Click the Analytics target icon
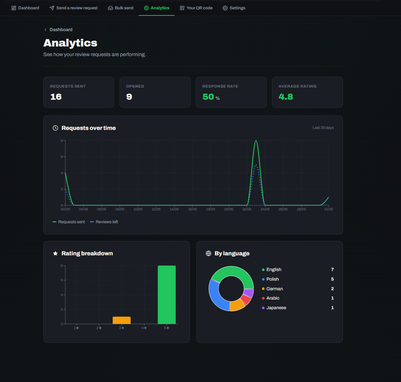 (146, 8)
